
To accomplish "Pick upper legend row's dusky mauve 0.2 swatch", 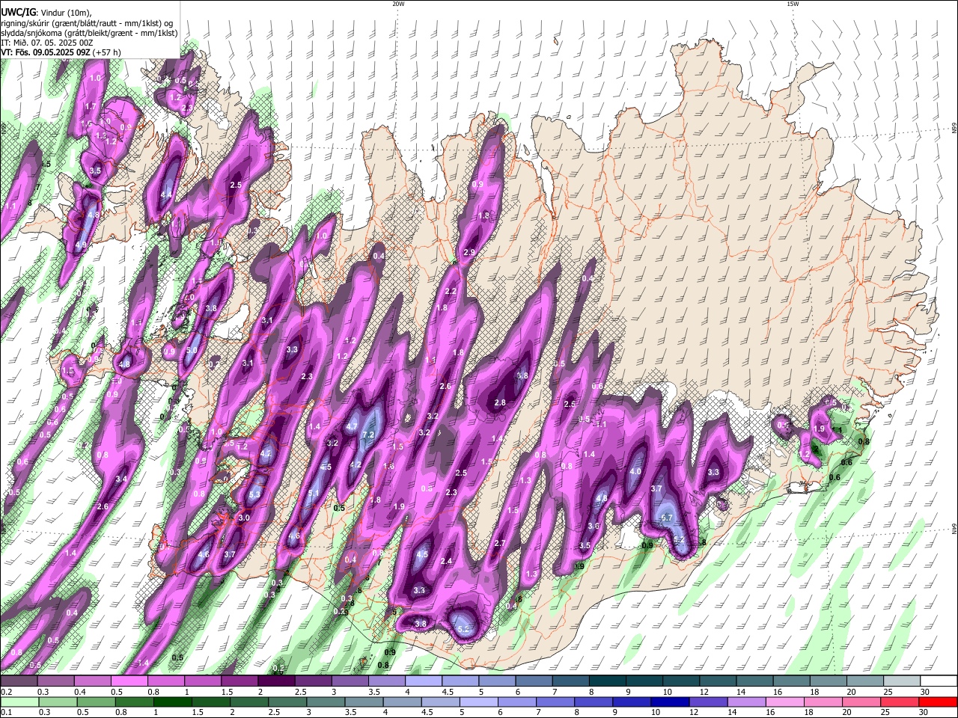I will pyautogui.click(x=19, y=681).
